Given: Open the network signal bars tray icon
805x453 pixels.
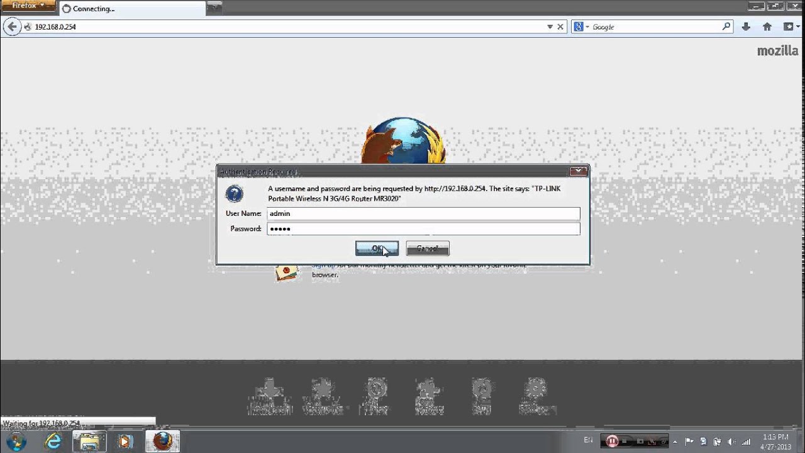Looking at the screenshot, I should coord(747,442).
